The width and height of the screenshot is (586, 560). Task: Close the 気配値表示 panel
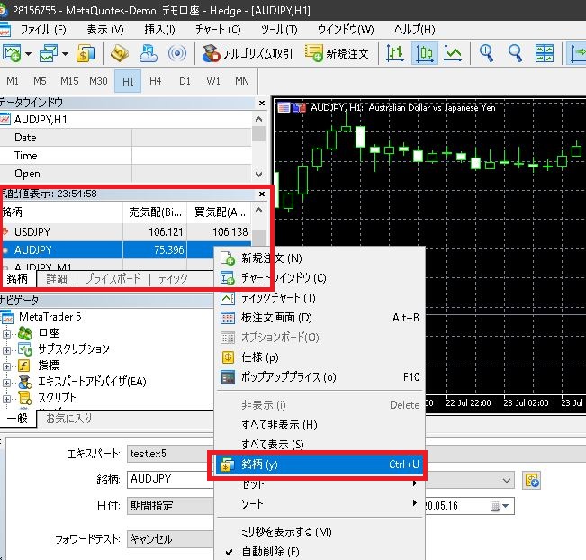(262, 194)
